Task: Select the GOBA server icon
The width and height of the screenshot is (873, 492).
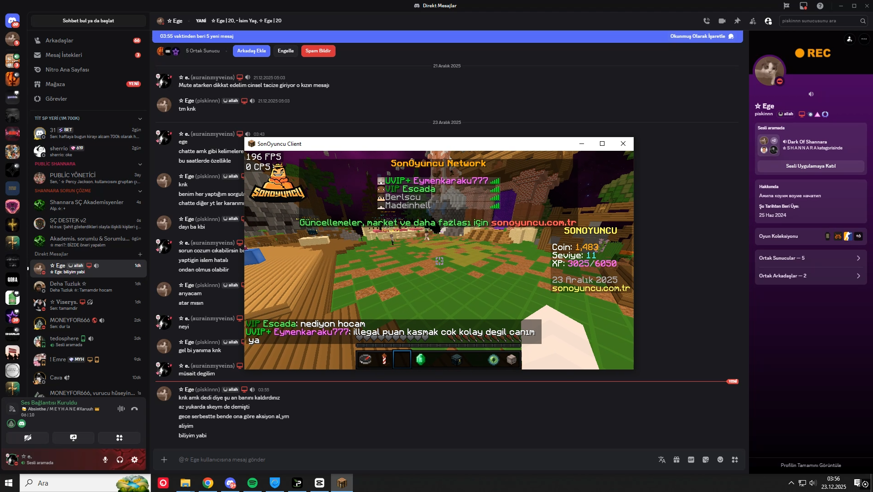Action: [x=12, y=279]
